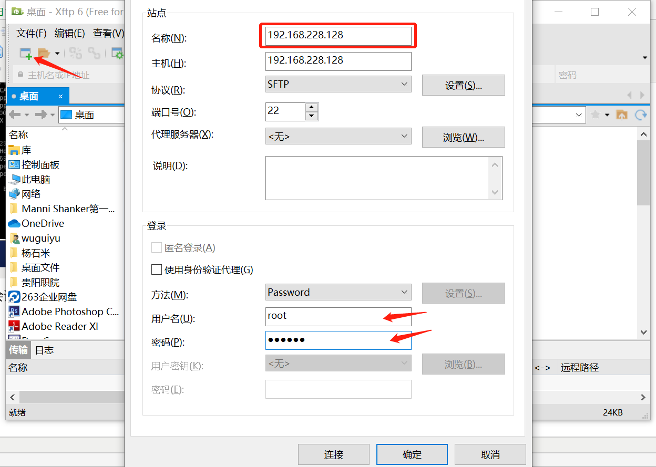Switch to the 日志 tab
This screenshot has height=467, width=656.
44,350
